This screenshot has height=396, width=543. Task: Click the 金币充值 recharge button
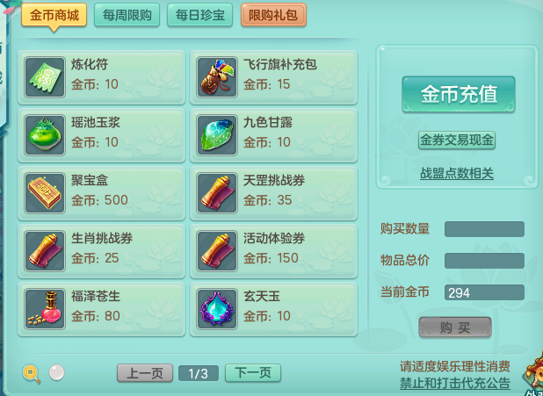click(459, 94)
